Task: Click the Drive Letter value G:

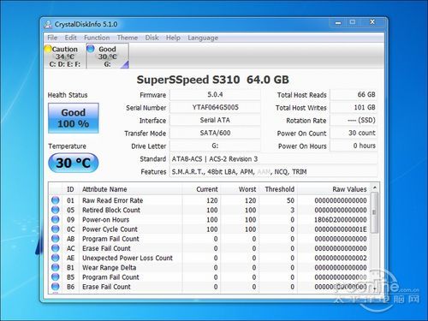Action: (215, 146)
